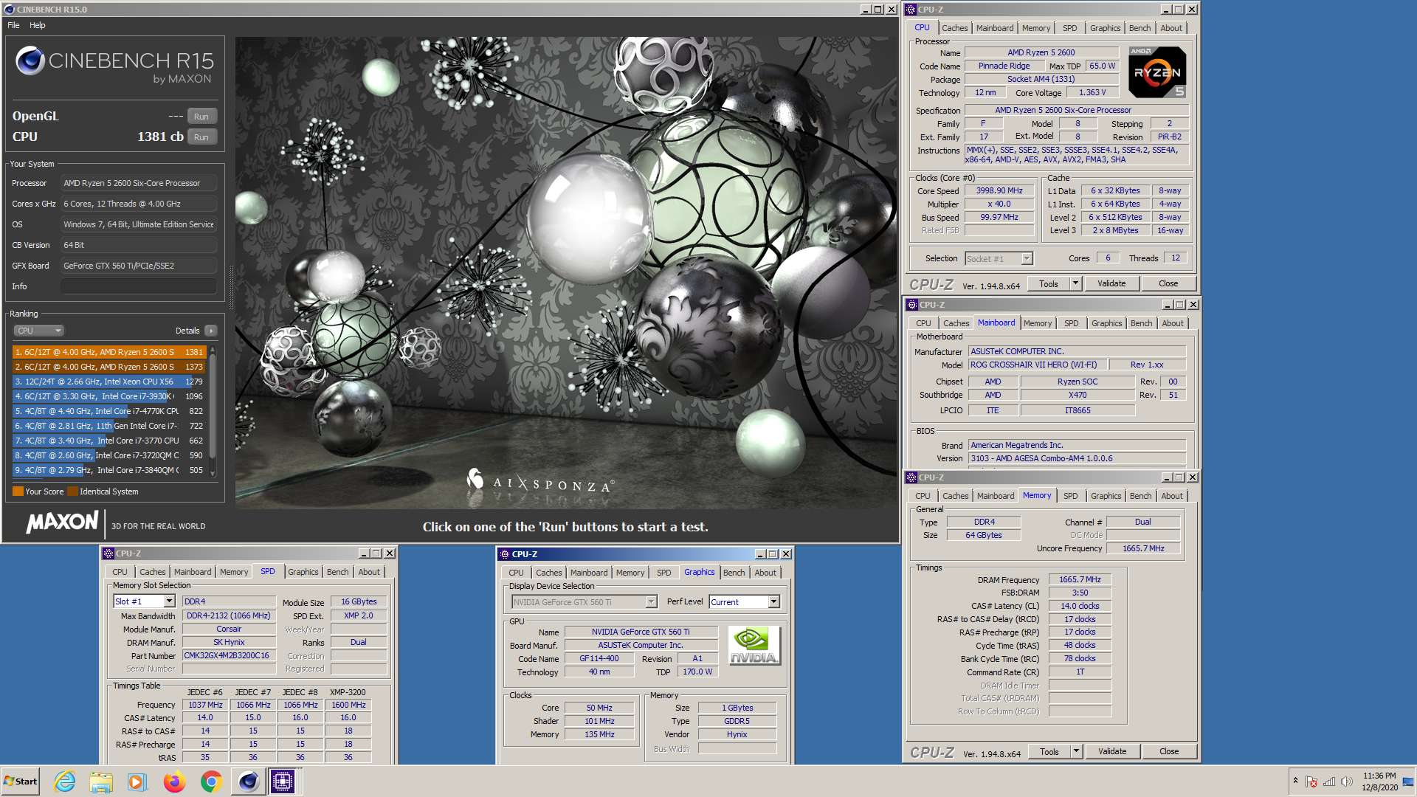Click Validate in the top CPU-Z window
Viewport: 1417px width, 797px height.
point(1111,283)
